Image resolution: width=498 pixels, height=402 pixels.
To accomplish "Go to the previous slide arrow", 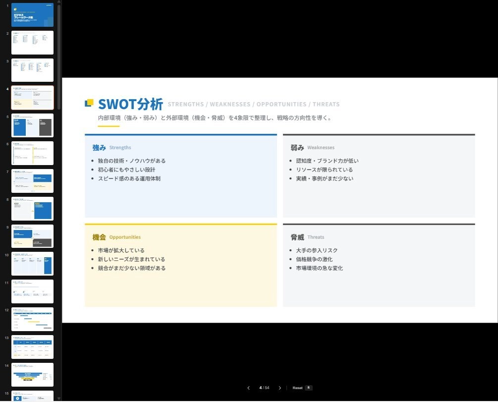I will (x=248, y=388).
